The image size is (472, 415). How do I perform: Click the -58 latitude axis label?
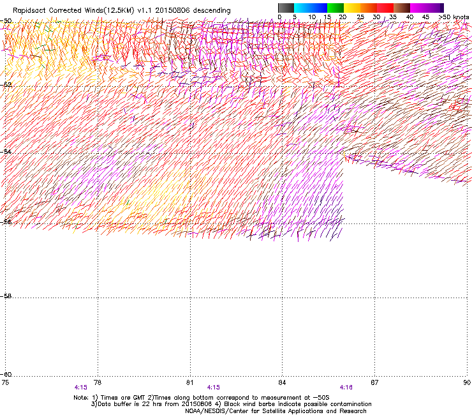pos(6,296)
